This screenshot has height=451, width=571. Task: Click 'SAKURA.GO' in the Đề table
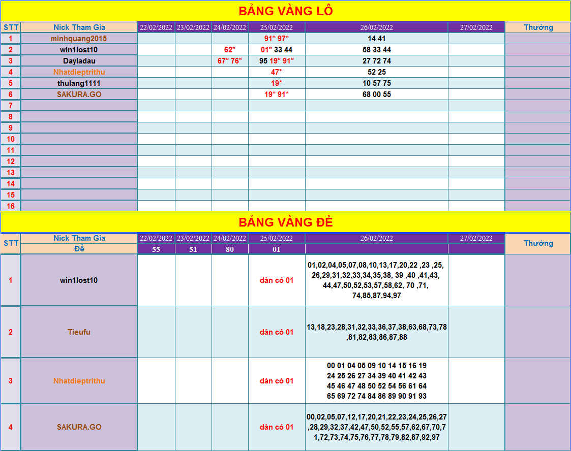[79, 427]
